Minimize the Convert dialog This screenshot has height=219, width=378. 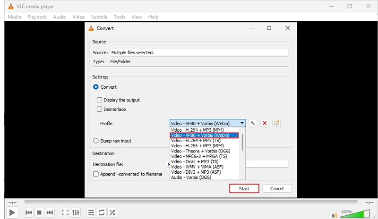(251, 28)
